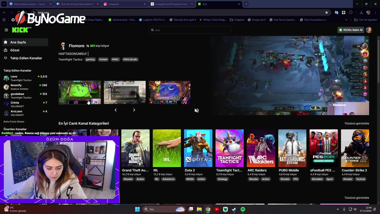The image size is (380, 214).
Task: Click the Teamfight Tactics category under Flomore
Action: 70,59
